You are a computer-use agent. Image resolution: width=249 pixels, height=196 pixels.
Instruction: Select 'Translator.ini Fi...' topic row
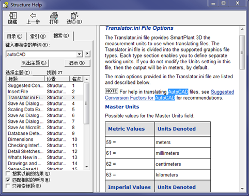coord(45,97)
